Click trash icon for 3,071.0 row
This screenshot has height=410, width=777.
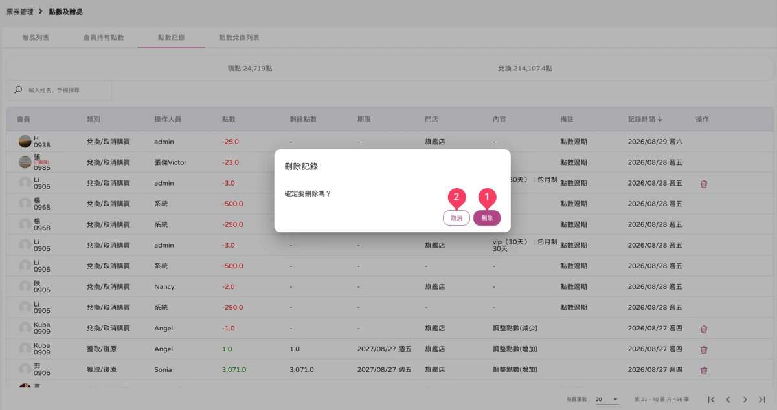click(x=704, y=370)
